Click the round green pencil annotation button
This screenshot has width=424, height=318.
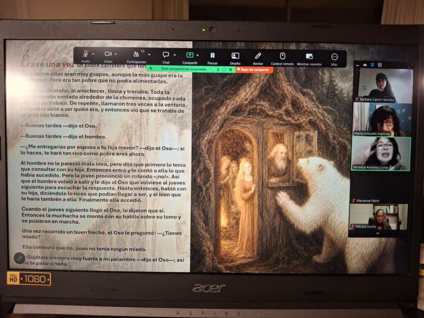(19, 258)
